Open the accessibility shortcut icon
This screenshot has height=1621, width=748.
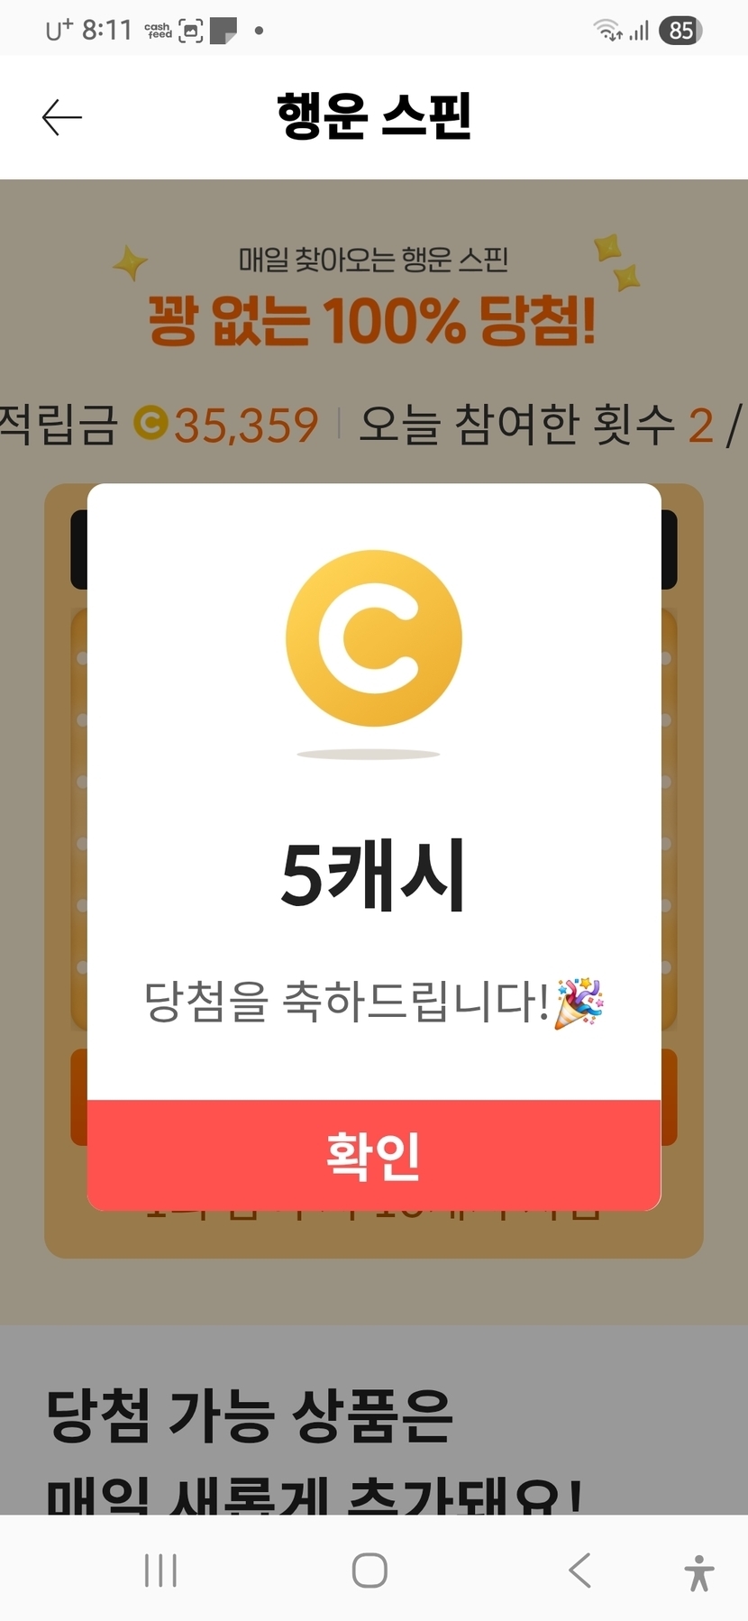[x=698, y=1572]
